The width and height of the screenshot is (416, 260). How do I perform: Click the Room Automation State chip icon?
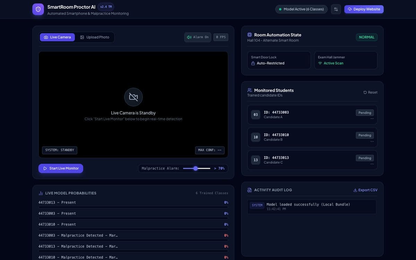point(250,35)
